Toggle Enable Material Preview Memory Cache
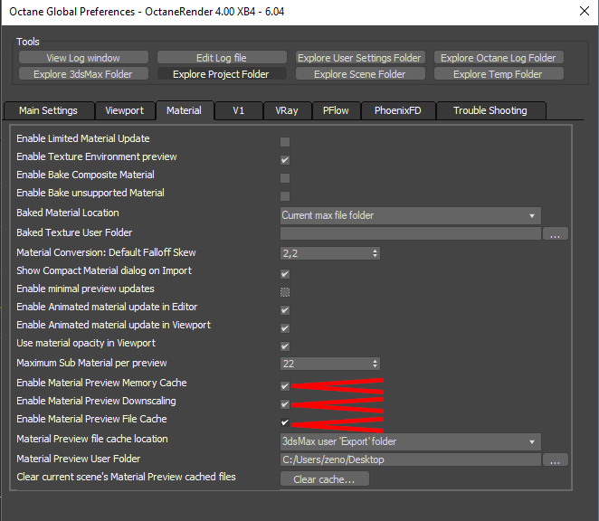Screen dimensions: 599x521 pos(285,386)
